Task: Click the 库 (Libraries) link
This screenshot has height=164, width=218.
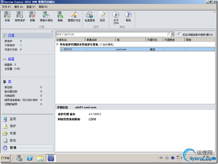Action: tap(9, 82)
